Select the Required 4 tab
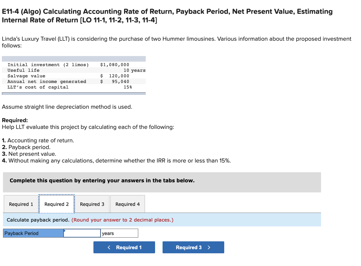This screenshot has height=266, width=361. pos(127,204)
